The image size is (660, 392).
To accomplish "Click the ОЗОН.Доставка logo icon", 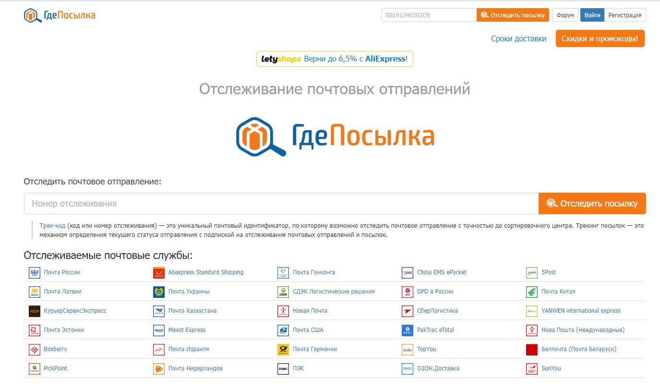I will click(408, 369).
